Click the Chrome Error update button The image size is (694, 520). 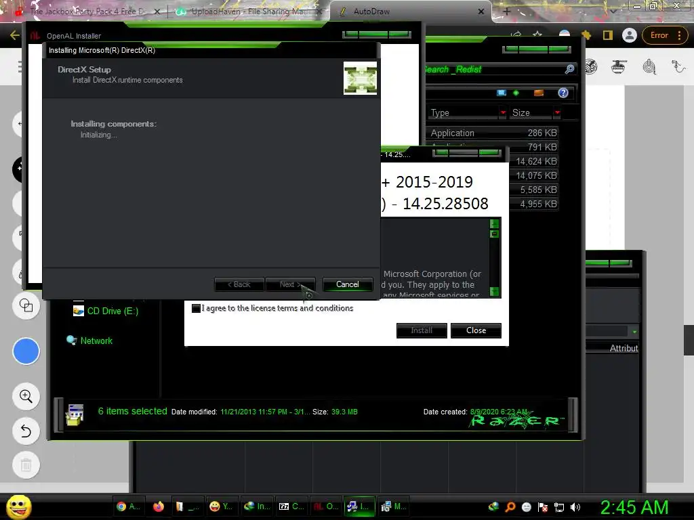[x=666, y=35]
